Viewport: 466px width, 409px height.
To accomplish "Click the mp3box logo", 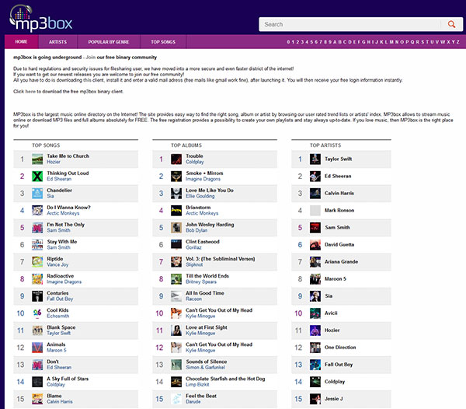I will [41, 18].
